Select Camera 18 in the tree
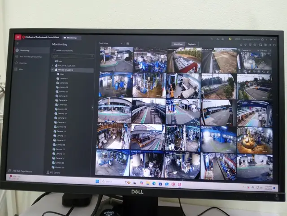287x216 pixels. (x=59, y=154)
